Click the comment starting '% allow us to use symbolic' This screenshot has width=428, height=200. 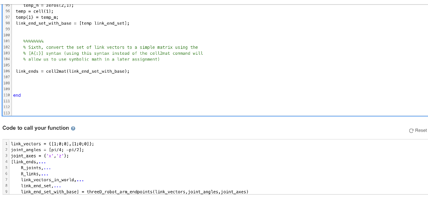tap(92, 59)
